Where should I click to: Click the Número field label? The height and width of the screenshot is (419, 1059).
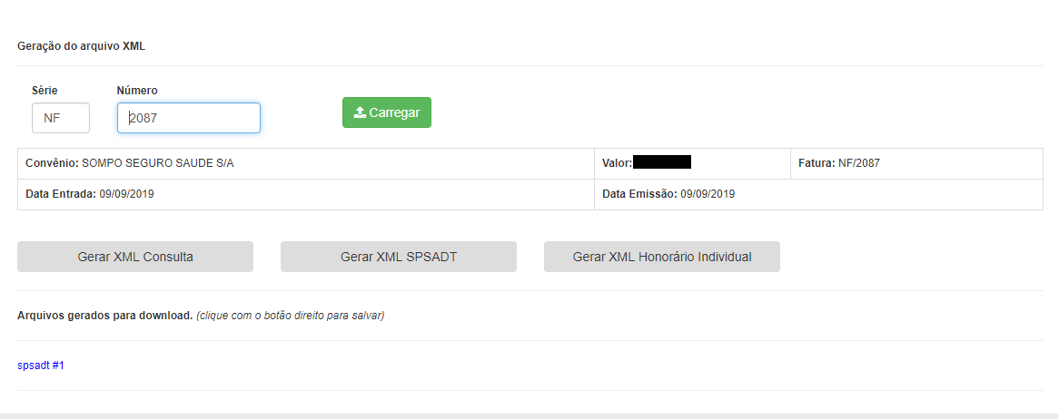point(137,90)
